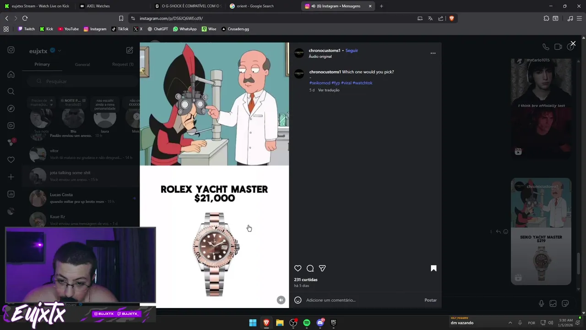Open the chat with vitor

click(x=81, y=154)
